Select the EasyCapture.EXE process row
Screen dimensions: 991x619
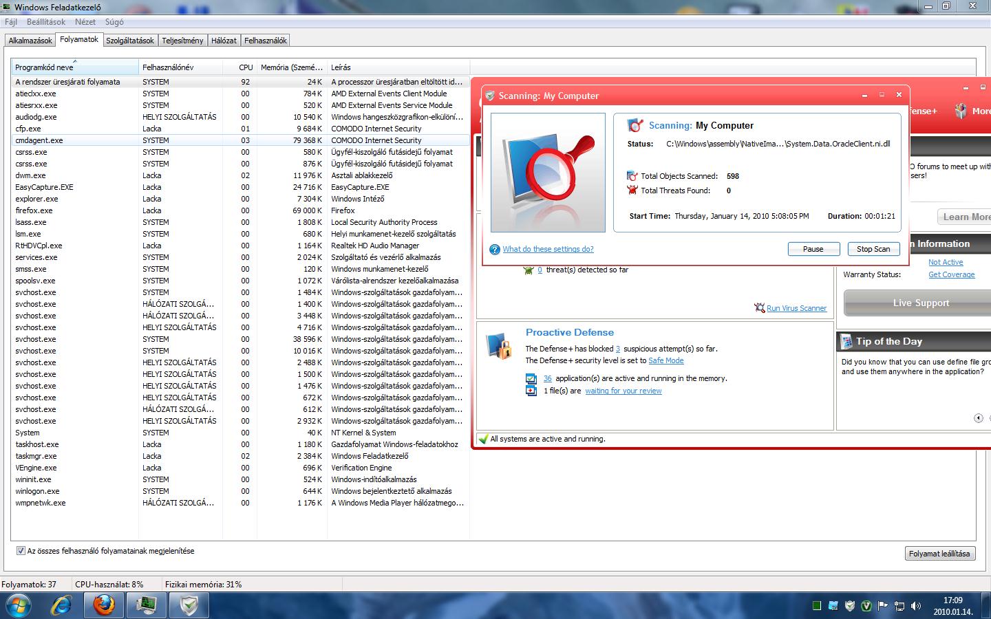240,187
